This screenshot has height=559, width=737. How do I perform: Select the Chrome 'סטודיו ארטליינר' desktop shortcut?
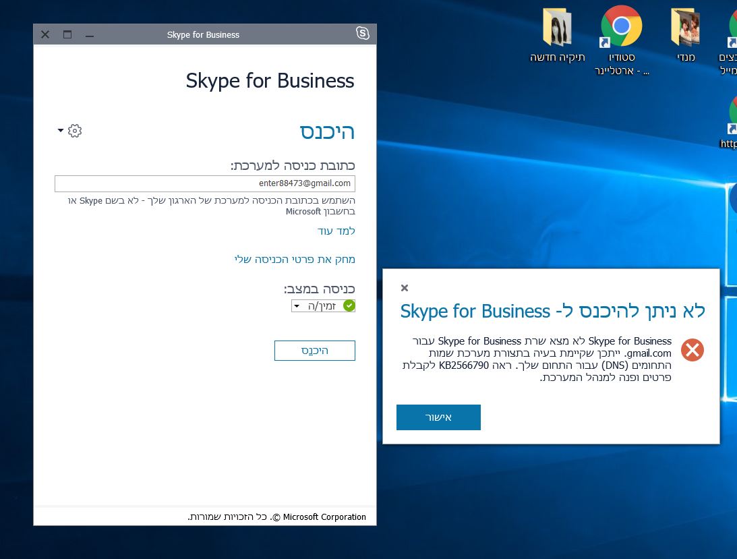622,40
